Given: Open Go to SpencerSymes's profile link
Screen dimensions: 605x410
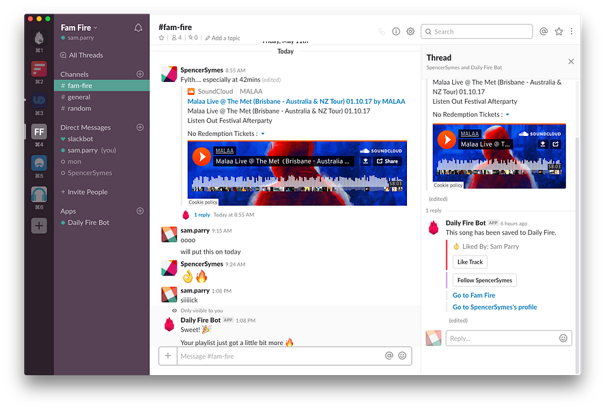Looking at the screenshot, I should tap(494, 307).
